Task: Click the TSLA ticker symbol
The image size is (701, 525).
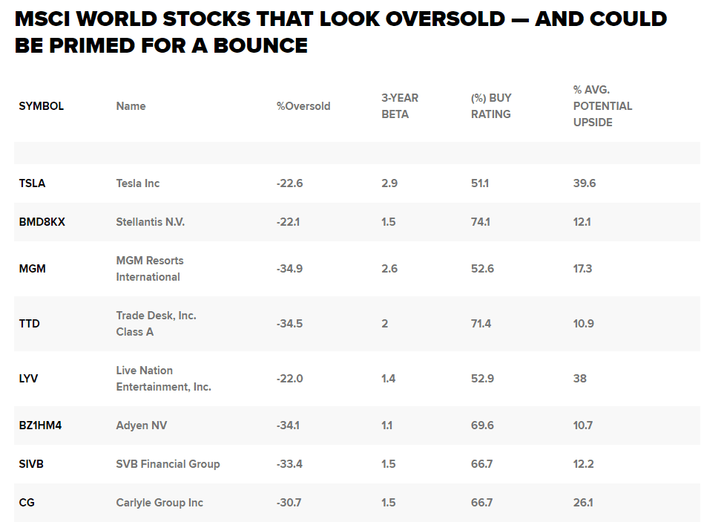Action: (32, 183)
